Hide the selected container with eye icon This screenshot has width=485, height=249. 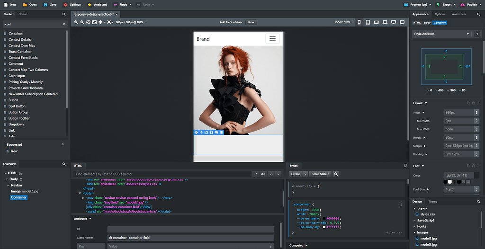click(x=216, y=133)
